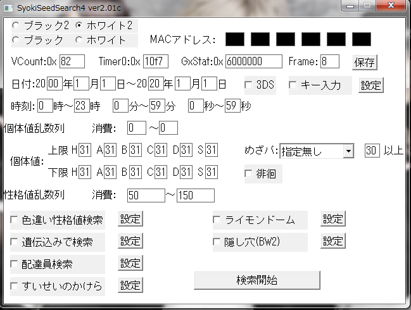This screenshot has width=411, height=310.
Task: Open 設定 for 色違い性格値検索
Action: pos(130,219)
